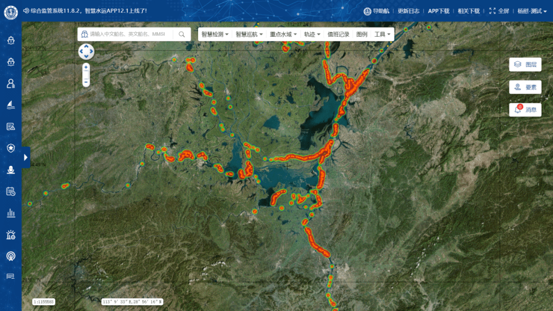Open the star shield sidebar icon

tap(11, 148)
